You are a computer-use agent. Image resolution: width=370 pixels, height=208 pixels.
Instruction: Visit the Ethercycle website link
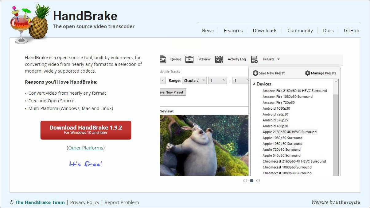pos(348,202)
